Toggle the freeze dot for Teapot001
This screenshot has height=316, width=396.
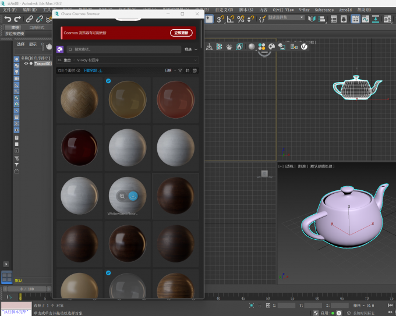[31, 63]
